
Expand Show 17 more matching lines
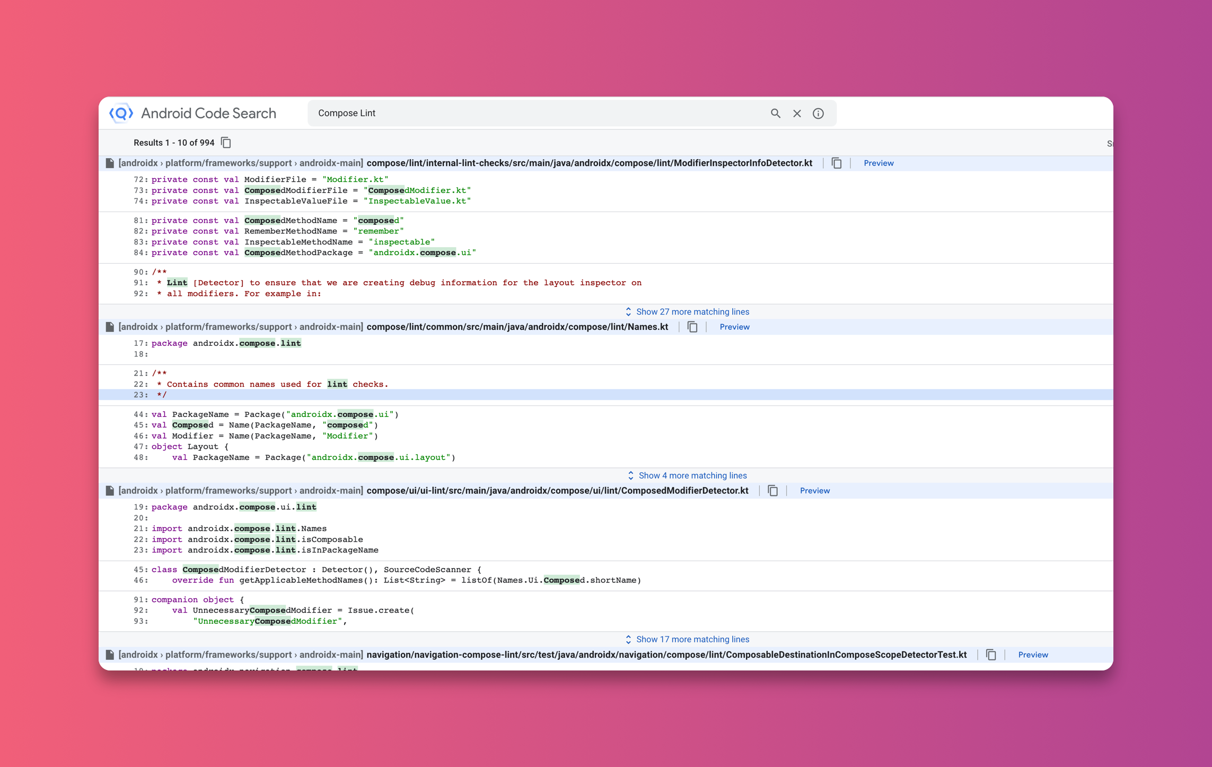687,640
